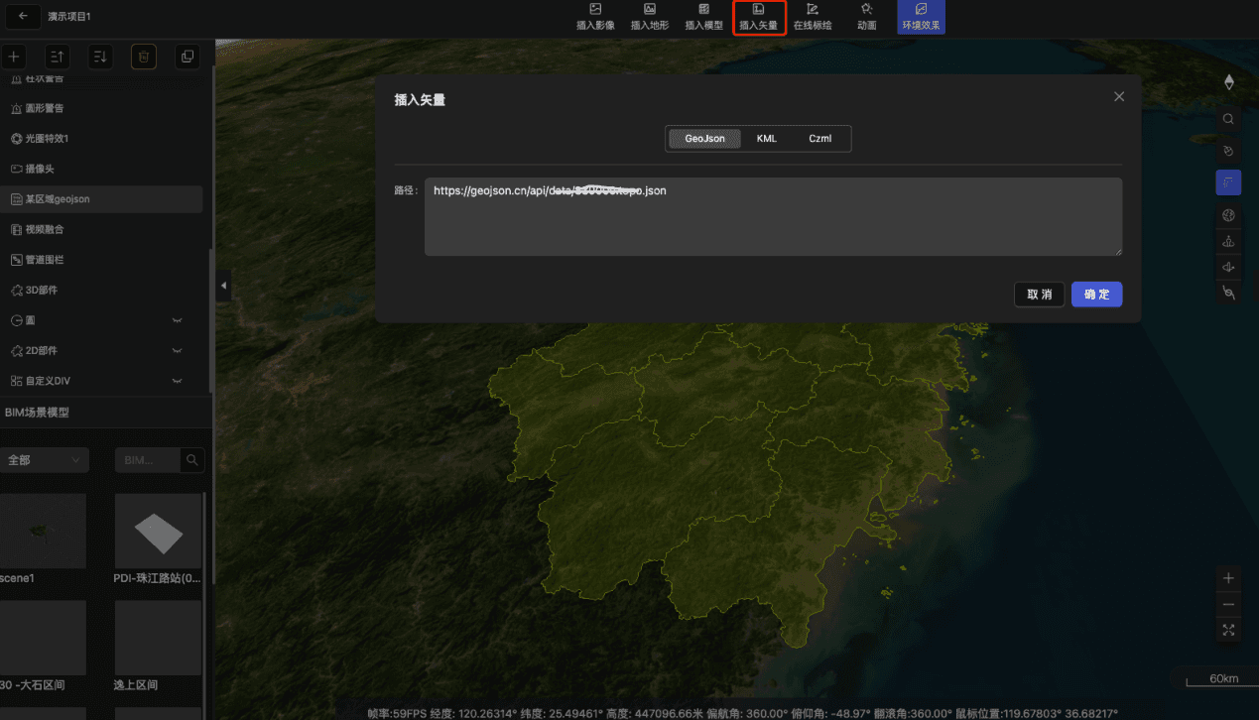Toggle visibility eye for 圆 layer
The width and height of the screenshot is (1259, 720).
click(178, 321)
